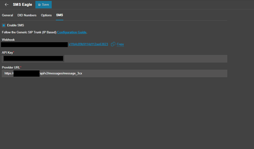Open the General tab
Image resolution: width=254 pixels, height=149 pixels.
click(x=7, y=15)
